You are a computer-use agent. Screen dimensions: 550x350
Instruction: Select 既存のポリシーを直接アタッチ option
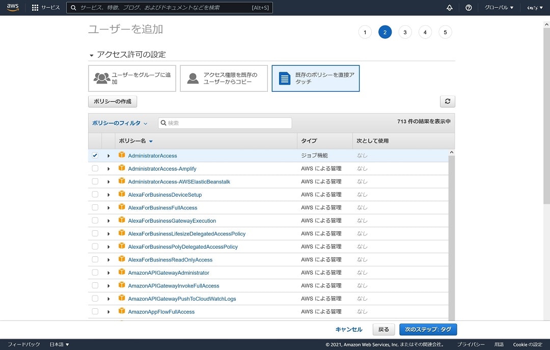316,78
